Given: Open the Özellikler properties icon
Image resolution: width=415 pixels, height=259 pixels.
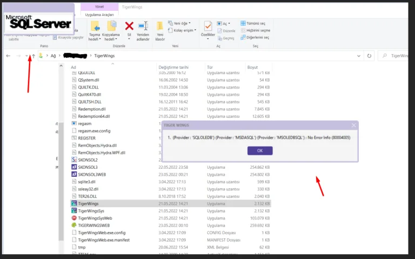Looking at the screenshot, I should (207, 26).
